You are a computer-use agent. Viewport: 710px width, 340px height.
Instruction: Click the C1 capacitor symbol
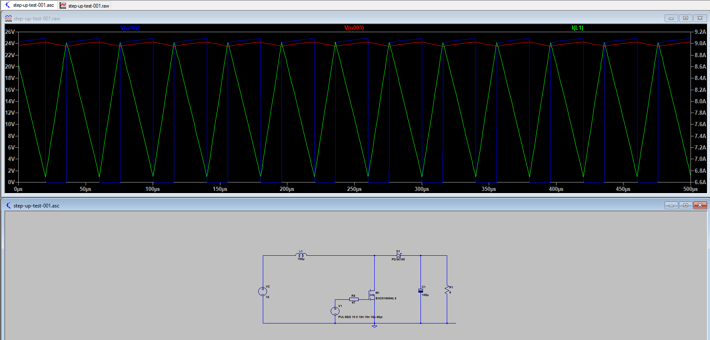[x=420, y=290]
